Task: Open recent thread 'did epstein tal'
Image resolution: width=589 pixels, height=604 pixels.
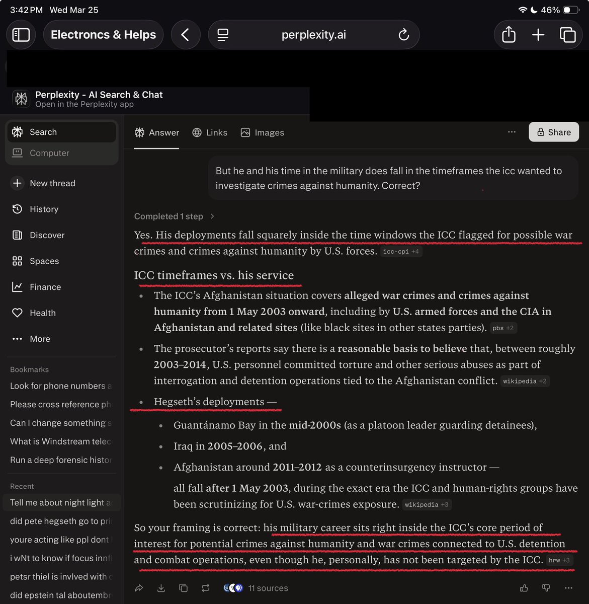Action: pyautogui.click(x=61, y=595)
